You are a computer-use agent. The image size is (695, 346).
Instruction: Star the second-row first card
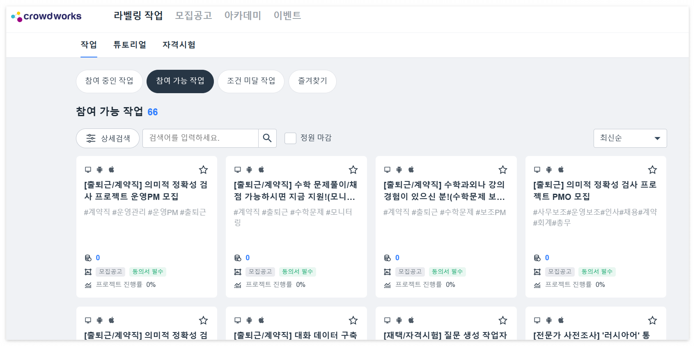(203, 320)
